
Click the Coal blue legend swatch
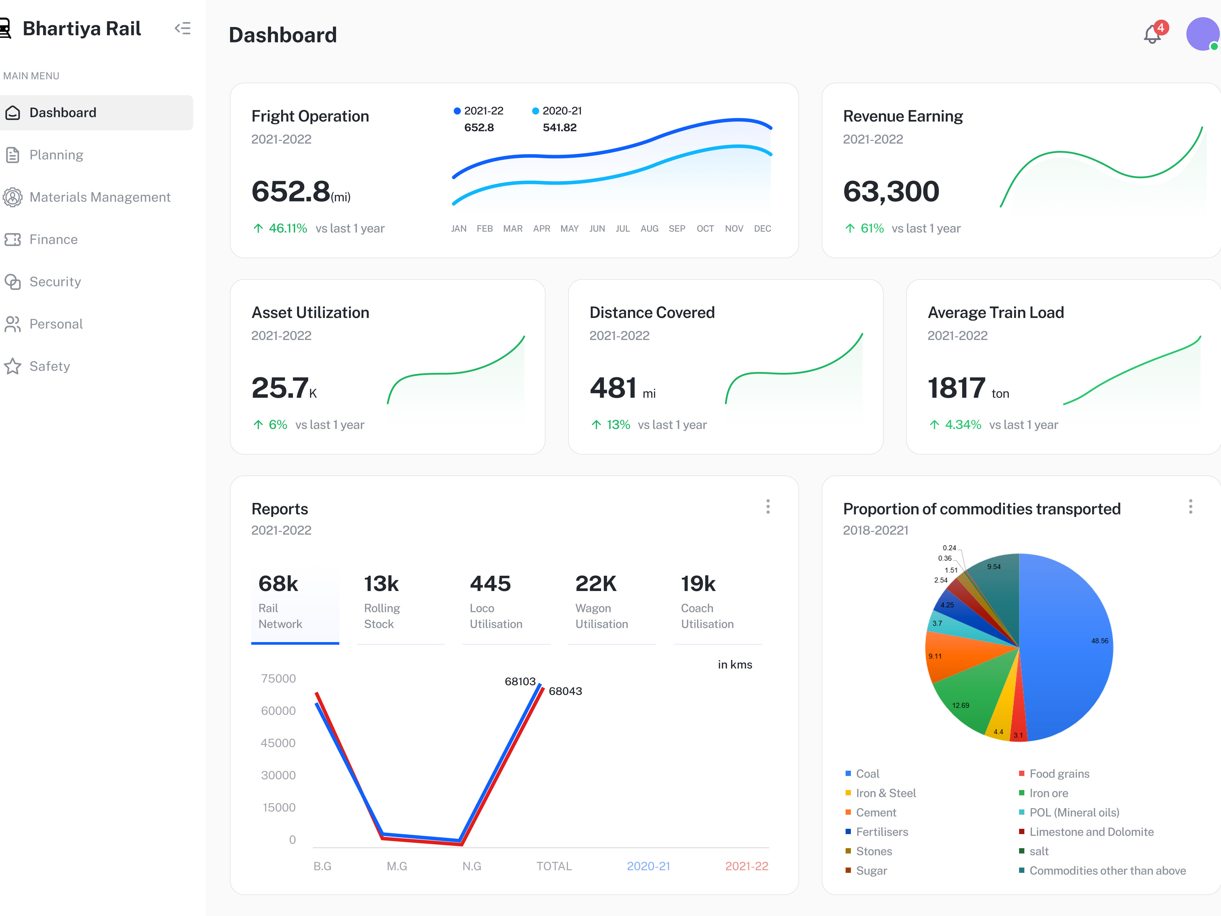tap(848, 774)
